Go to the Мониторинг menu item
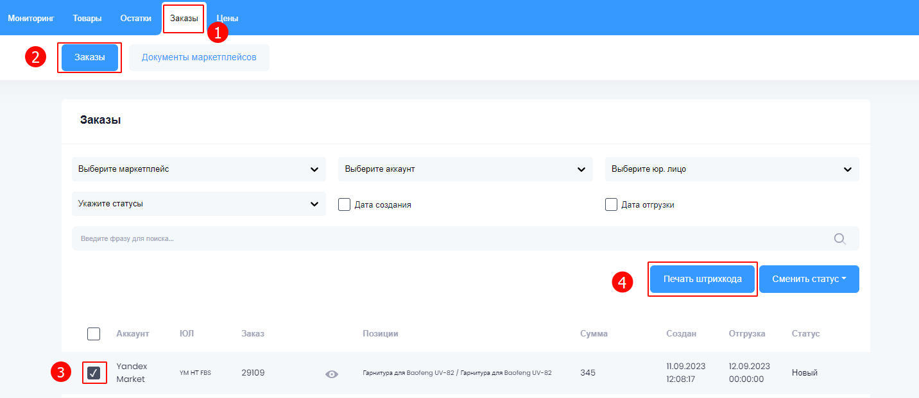 [31, 18]
